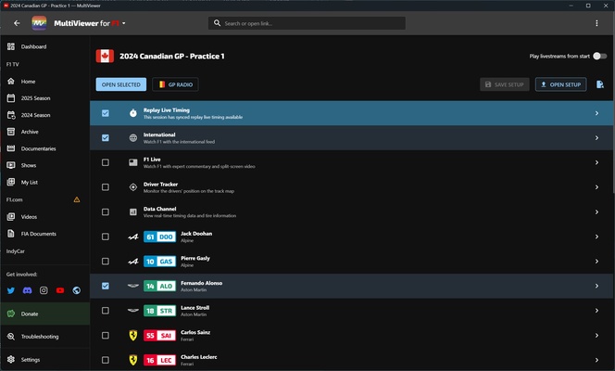Screen dimensions: 615x371
Task: Click the Data Channel chart icon
Action: [133, 212]
